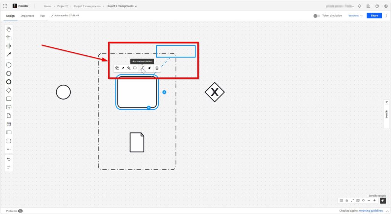Pick the global connect arrow tool

point(9,54)
